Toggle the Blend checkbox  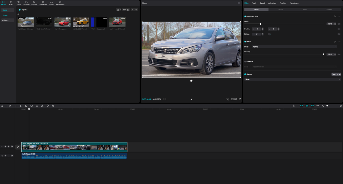245,41
